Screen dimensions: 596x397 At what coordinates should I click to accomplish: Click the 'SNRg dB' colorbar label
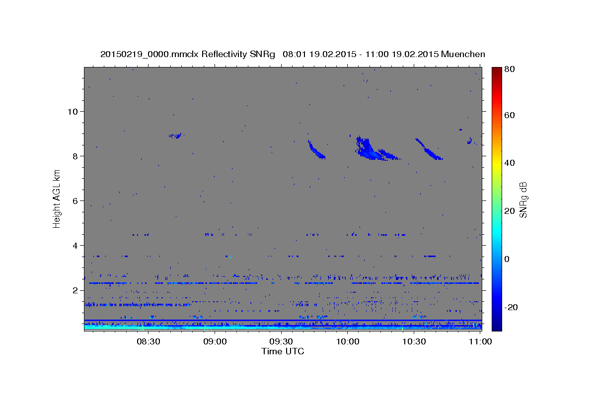[522, 199]
